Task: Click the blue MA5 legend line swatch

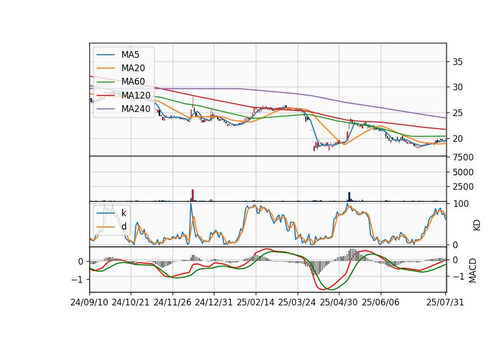Action: [x=105, y=55]
